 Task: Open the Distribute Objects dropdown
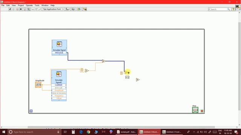[x=73, y=9]
